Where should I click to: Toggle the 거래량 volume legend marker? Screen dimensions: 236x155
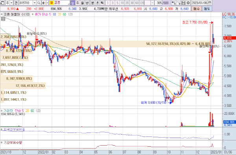2,110
